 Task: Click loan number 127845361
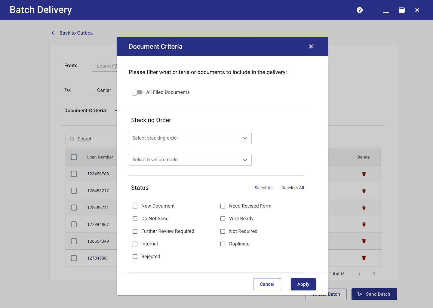[98, 258]
